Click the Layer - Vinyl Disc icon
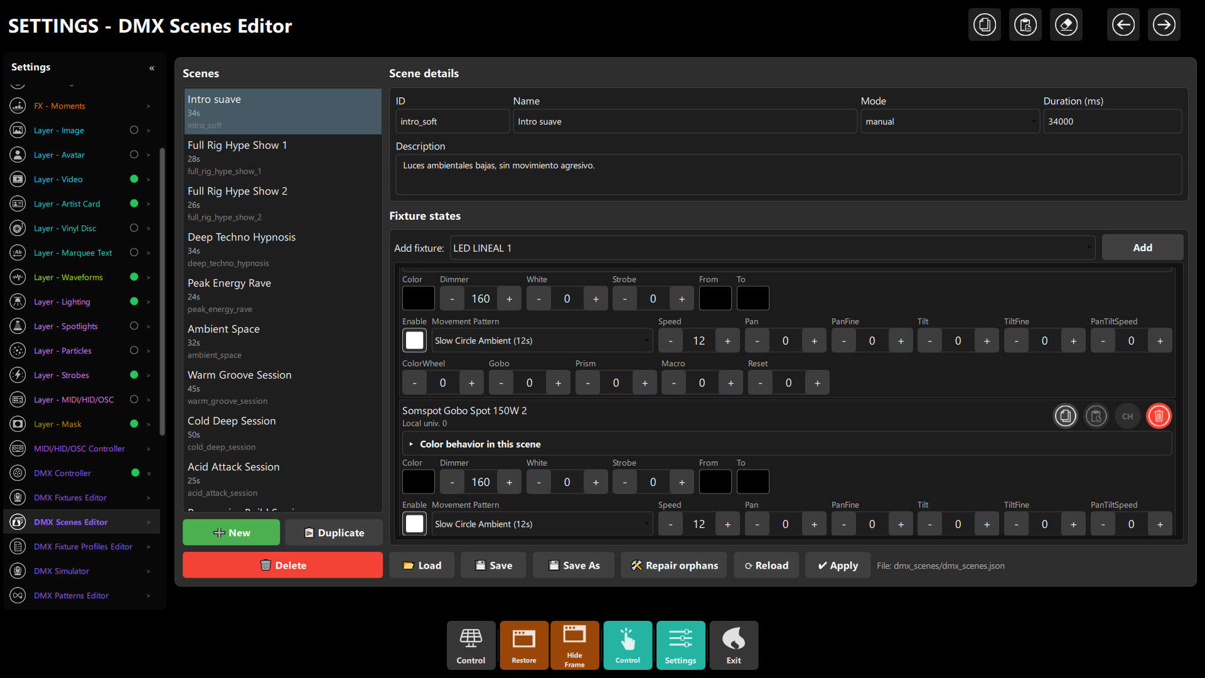This screenshot has height=678, width=1205. [x=18, y=229]
